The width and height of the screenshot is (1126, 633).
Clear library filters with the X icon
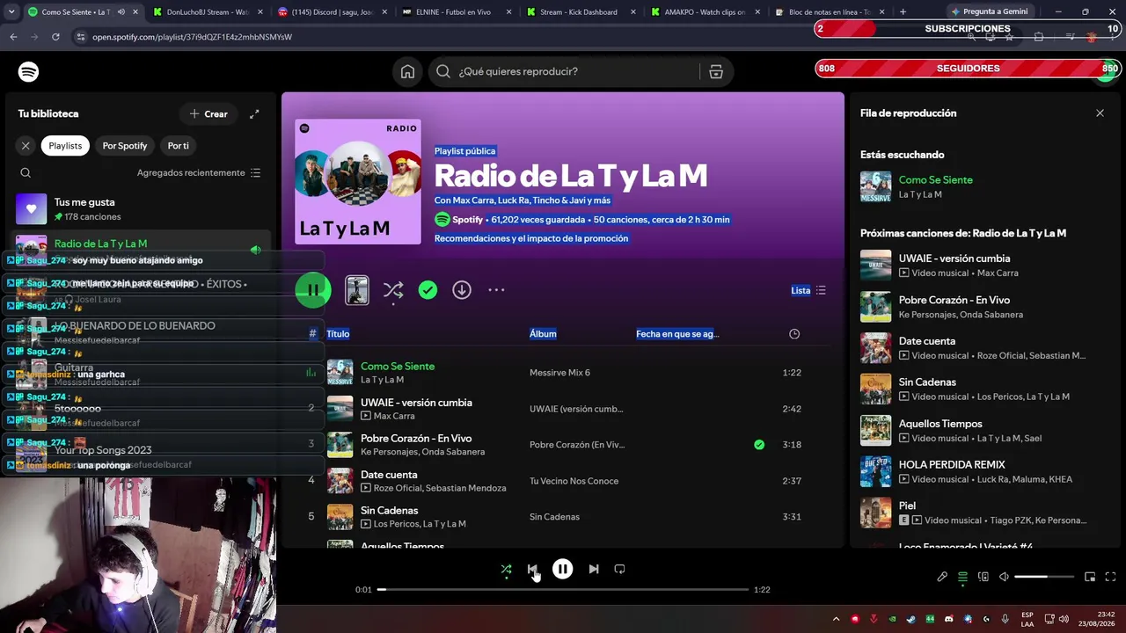click(26, 146)
